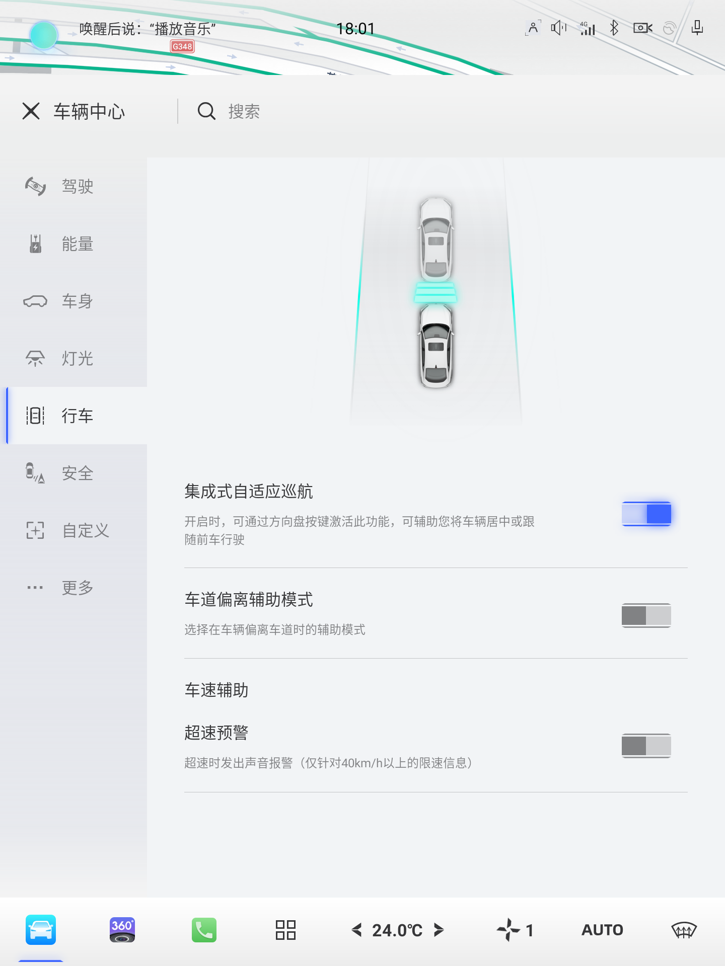
Task: Toggle the lane departure assist mode (车道偏离辅助模式)
Action: click(x=646, y=615)
